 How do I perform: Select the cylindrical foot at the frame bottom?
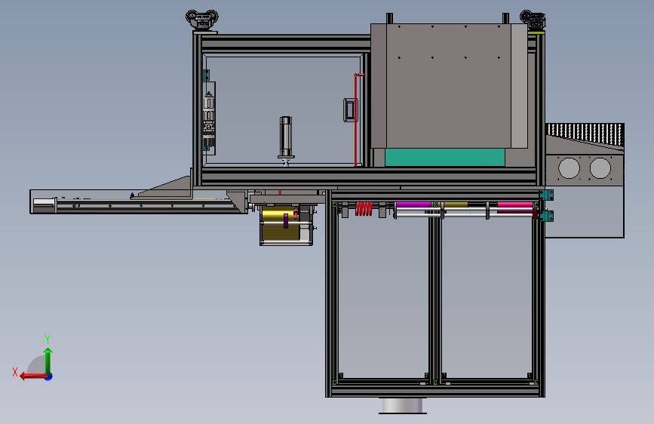click(x=403, y=405)
